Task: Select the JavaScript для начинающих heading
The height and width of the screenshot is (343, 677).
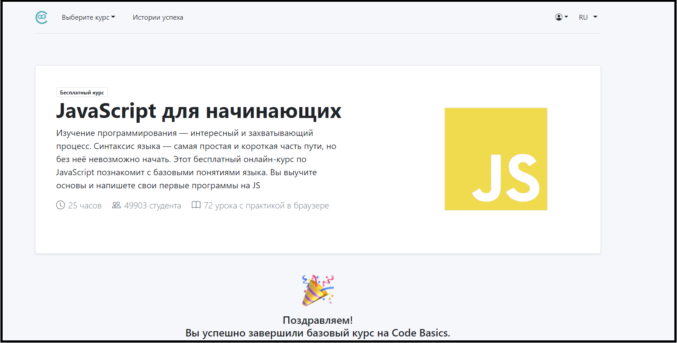Action: click(199, 111)
